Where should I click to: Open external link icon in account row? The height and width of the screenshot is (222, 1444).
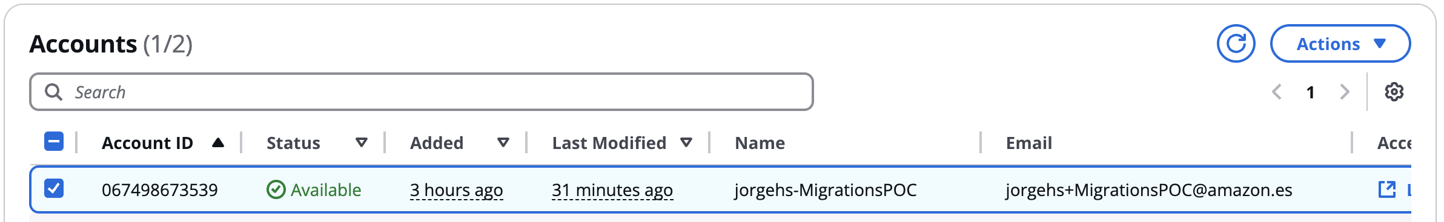point(1386,189)
